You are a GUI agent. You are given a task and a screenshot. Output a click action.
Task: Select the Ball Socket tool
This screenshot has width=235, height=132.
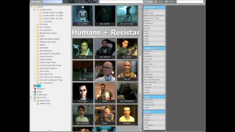tap(154, 13)
